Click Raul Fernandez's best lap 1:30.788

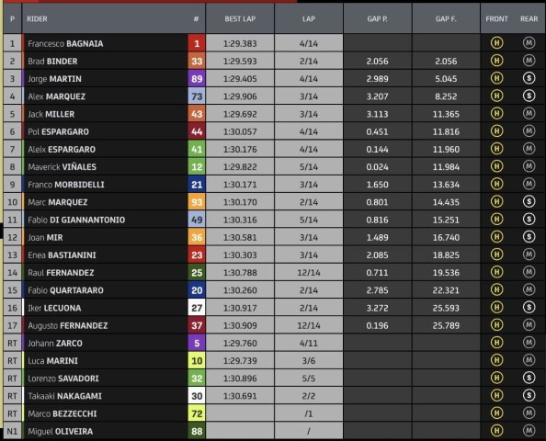240,273
